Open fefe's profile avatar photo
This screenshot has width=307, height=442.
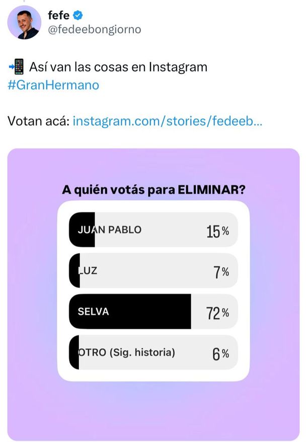pyautogui.click(x=25, y=22)
